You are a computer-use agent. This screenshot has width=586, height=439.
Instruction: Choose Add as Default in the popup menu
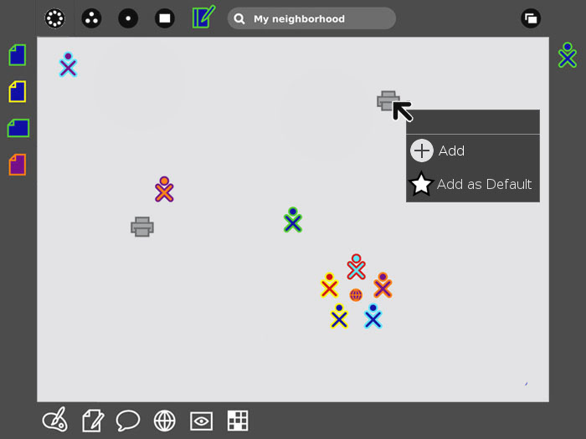(472, 185)
